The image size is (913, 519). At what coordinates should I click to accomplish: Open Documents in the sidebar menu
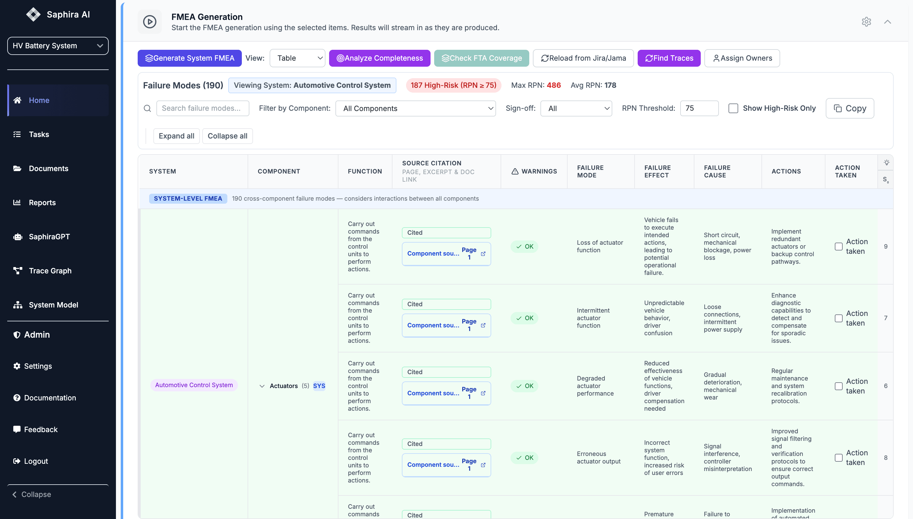49,168
